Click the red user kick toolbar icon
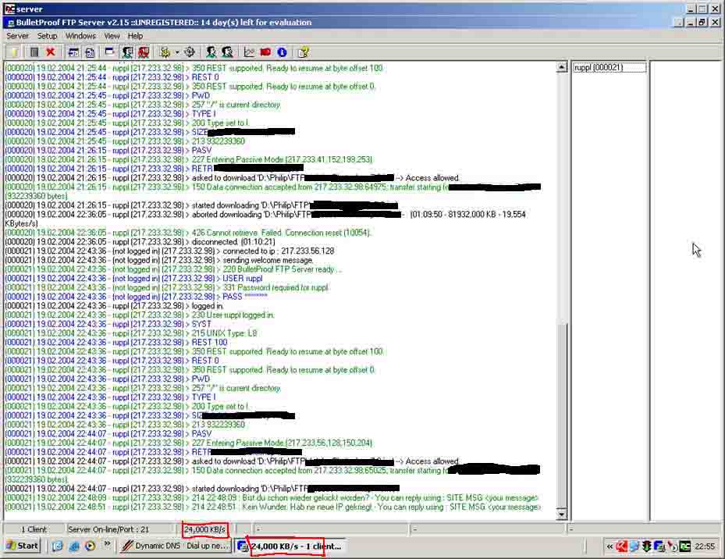This screenshot has width=725, height=559. pos(144,52)
